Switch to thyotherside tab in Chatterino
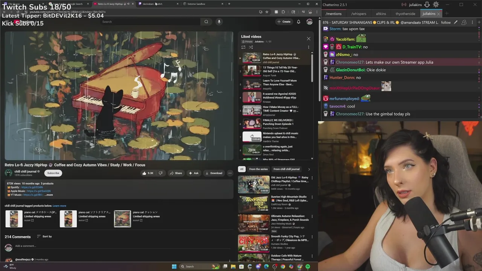 pyautogui.click(x=405, y=14)
